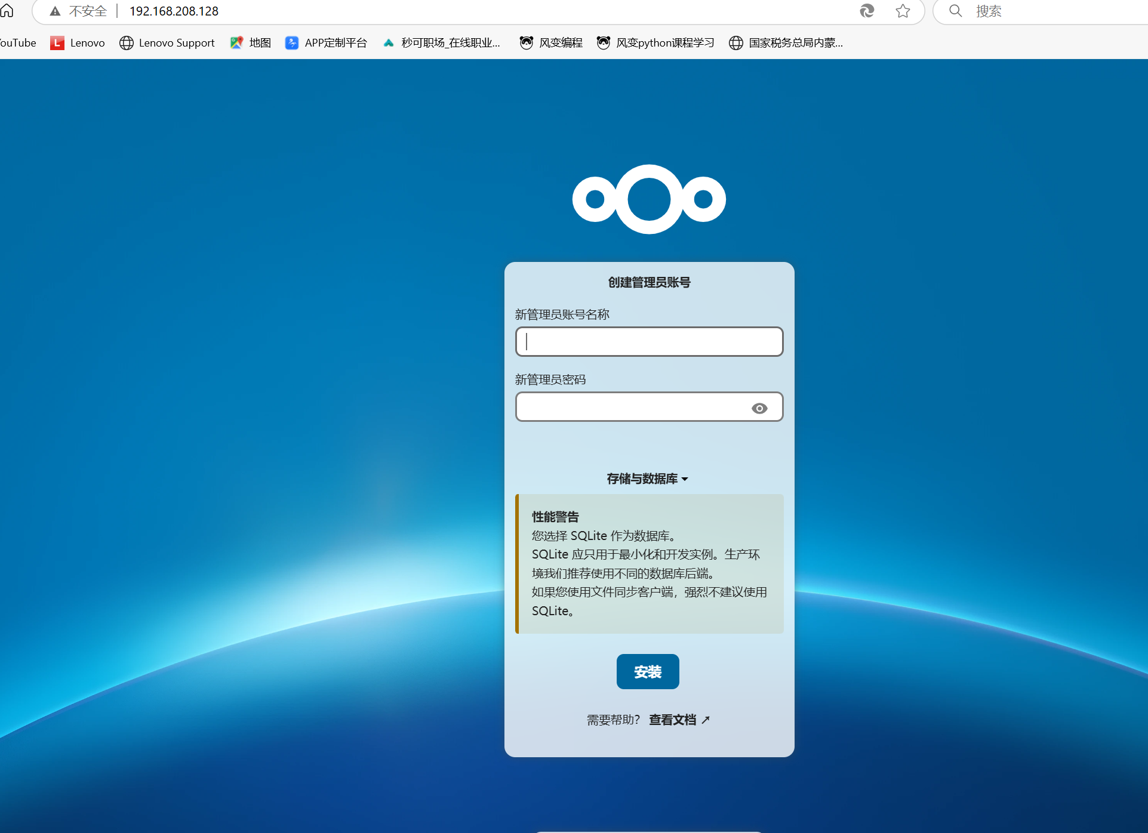Click the search magnifier icon
This screenshot has height=833, width=1148.
click(955, 11)
